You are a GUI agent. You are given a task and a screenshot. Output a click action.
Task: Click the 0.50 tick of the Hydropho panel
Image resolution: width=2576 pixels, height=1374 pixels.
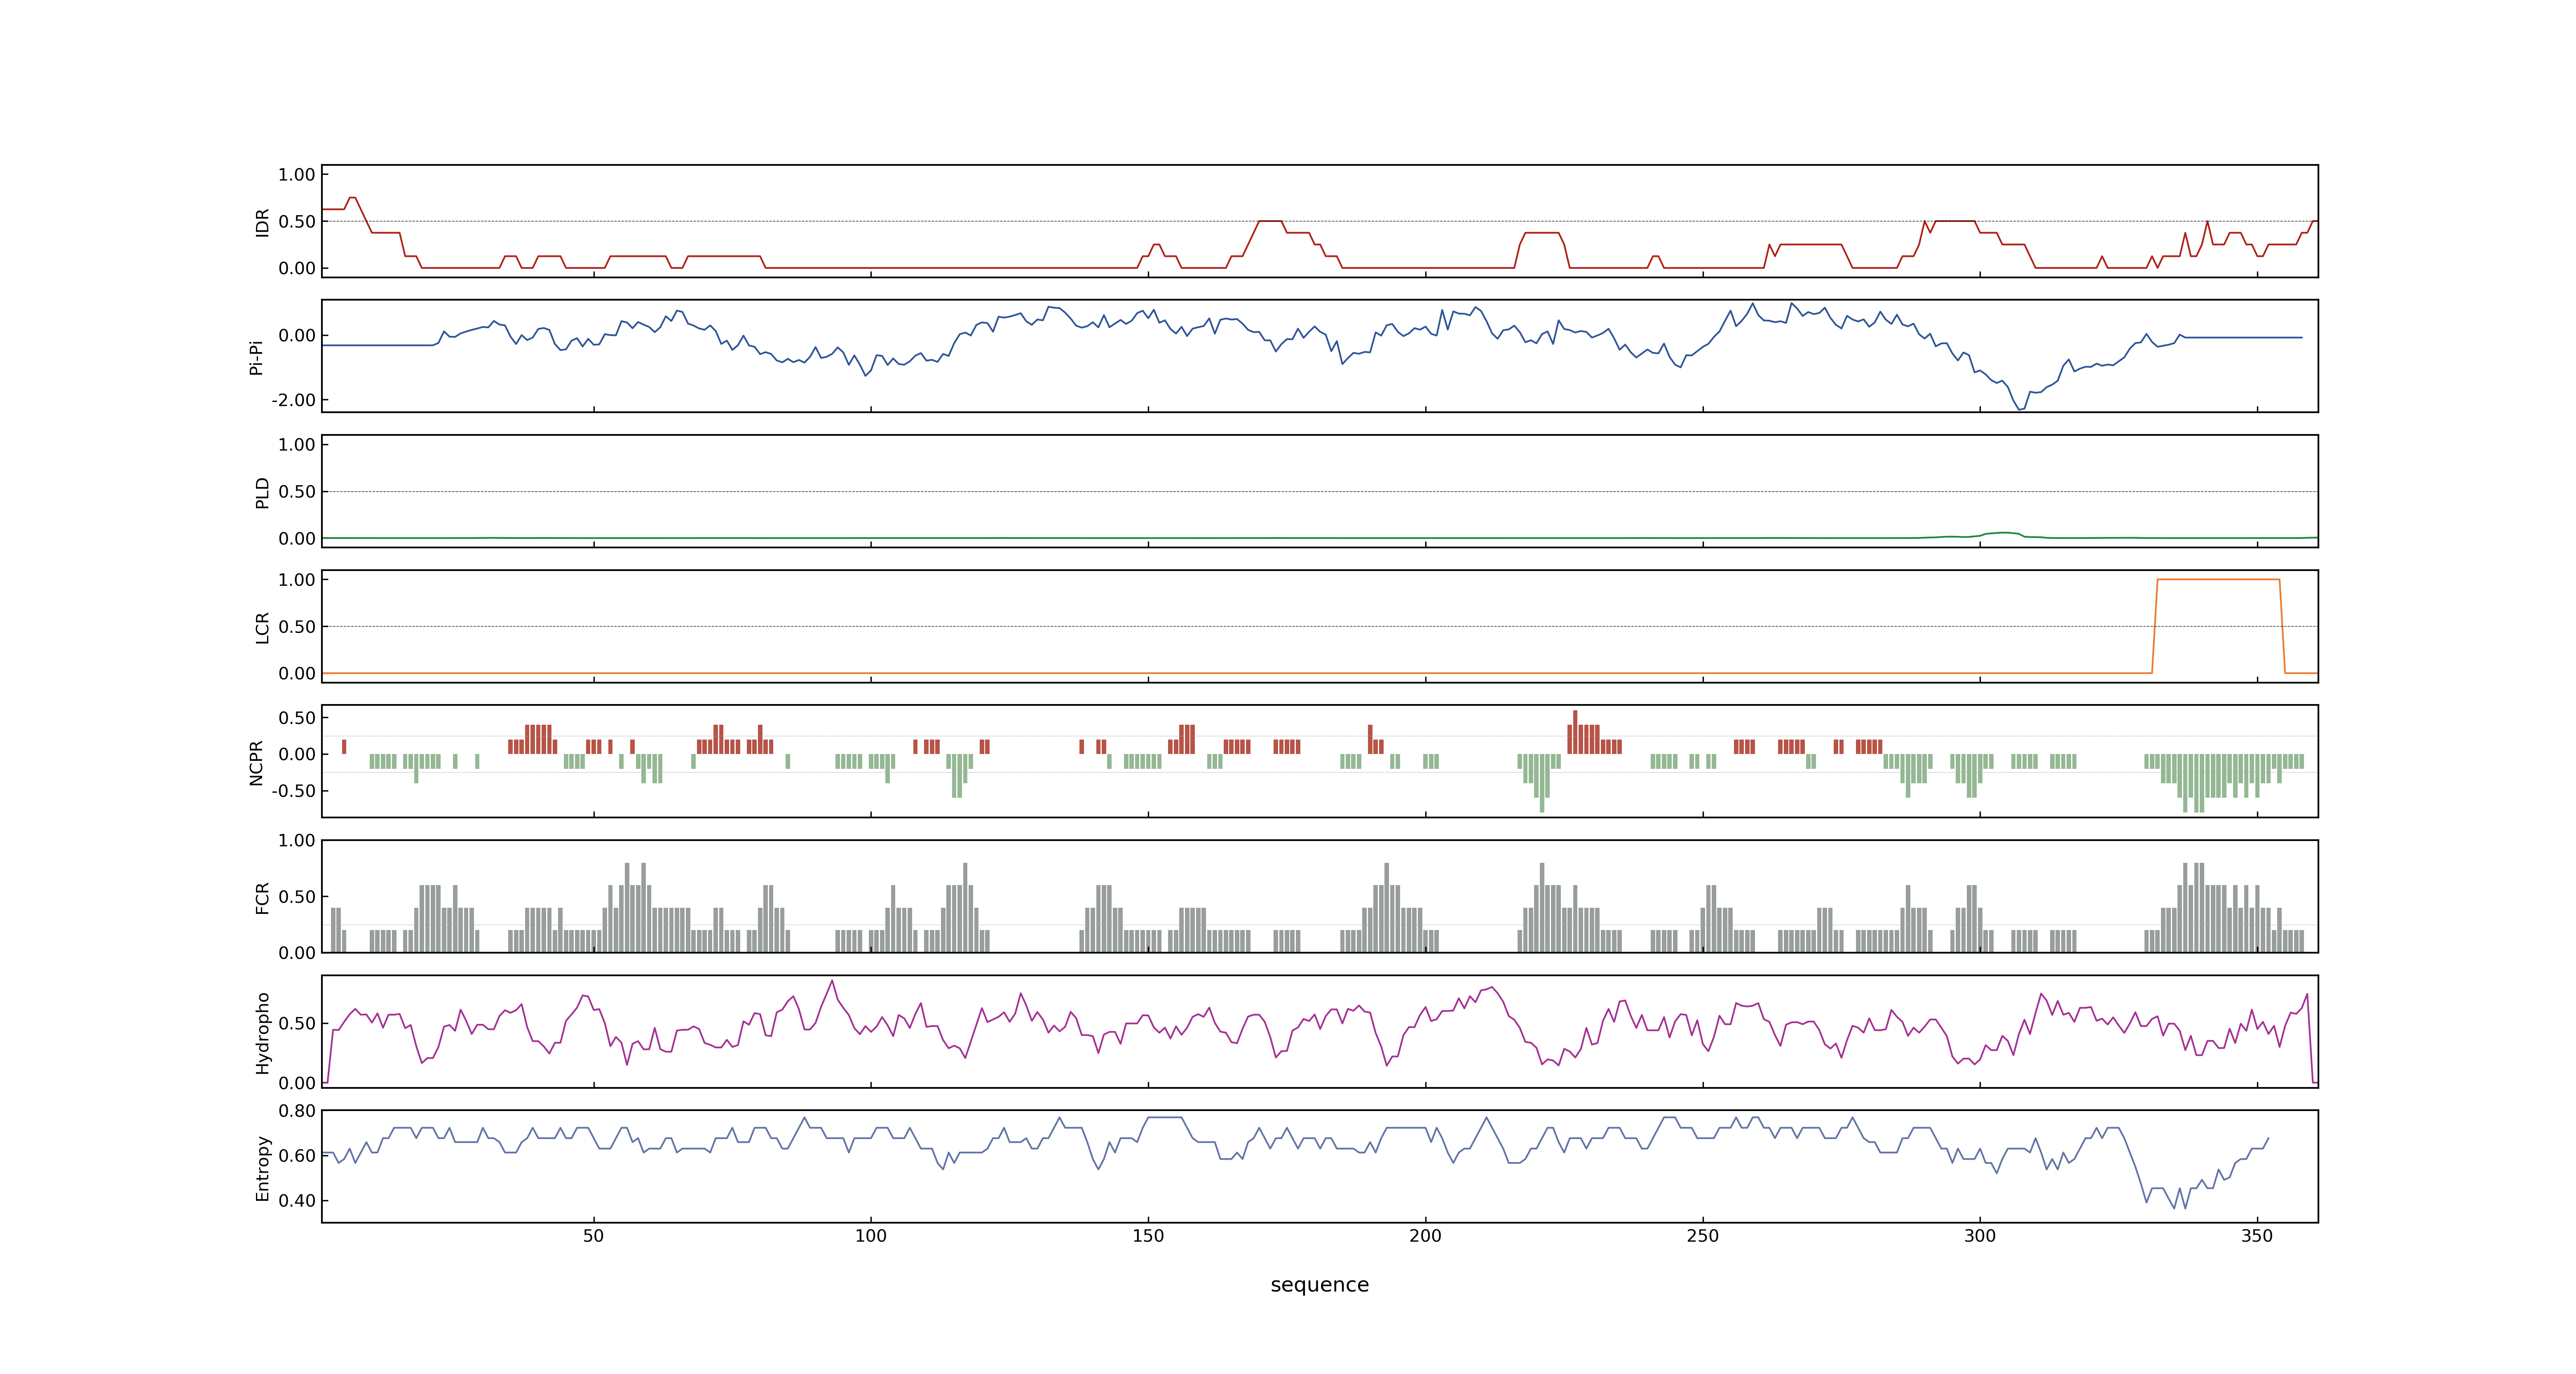297,1023
